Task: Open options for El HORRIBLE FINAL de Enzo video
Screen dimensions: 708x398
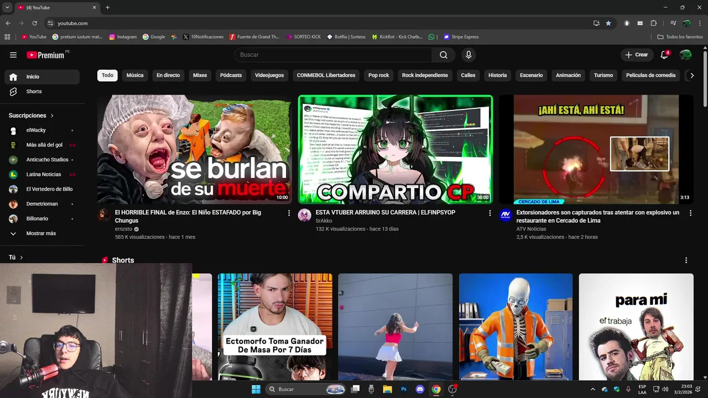Action: click(x=289, y=213)
